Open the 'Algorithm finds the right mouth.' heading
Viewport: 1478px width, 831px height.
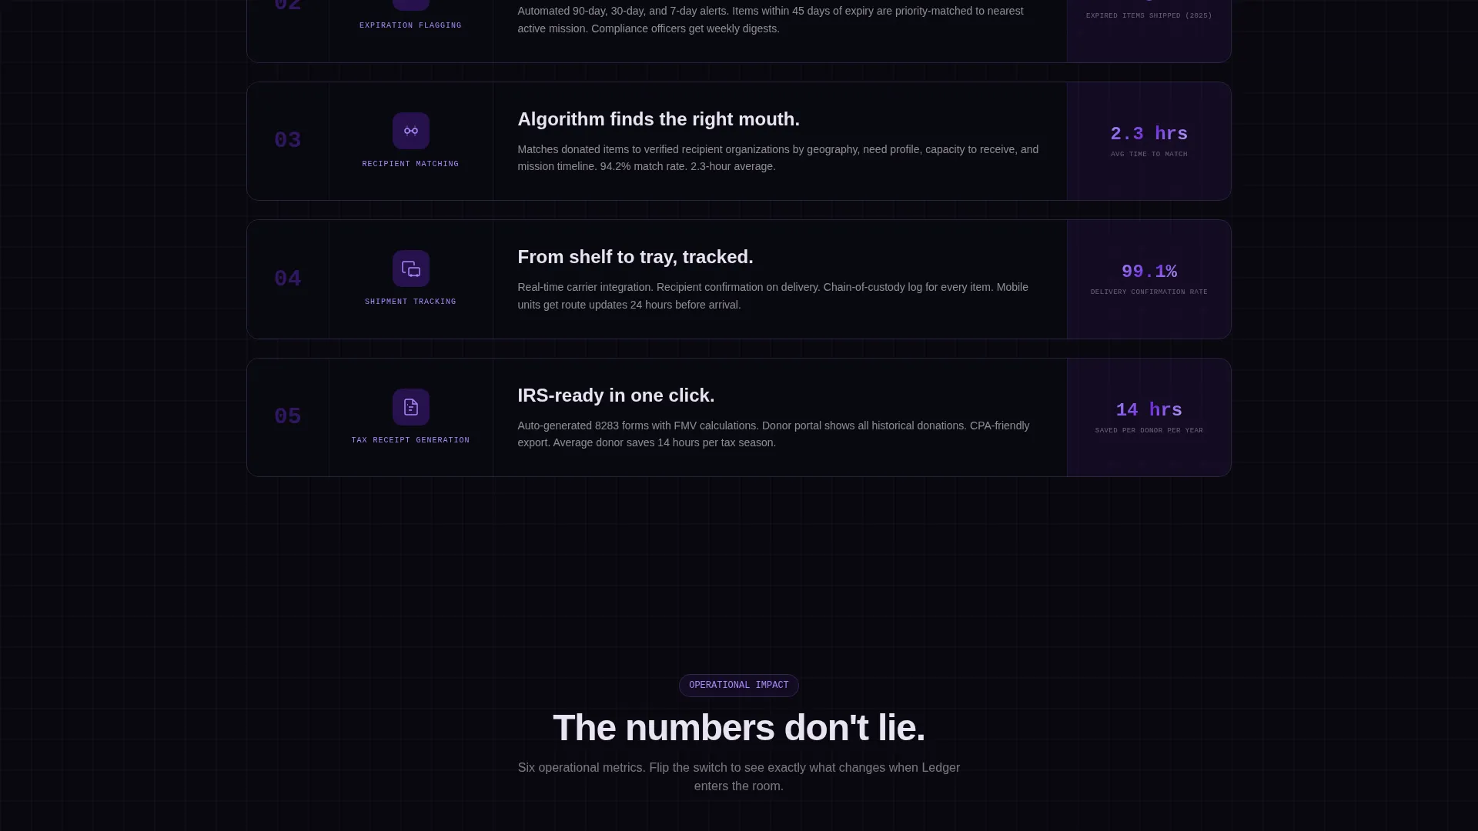(658, 119)
